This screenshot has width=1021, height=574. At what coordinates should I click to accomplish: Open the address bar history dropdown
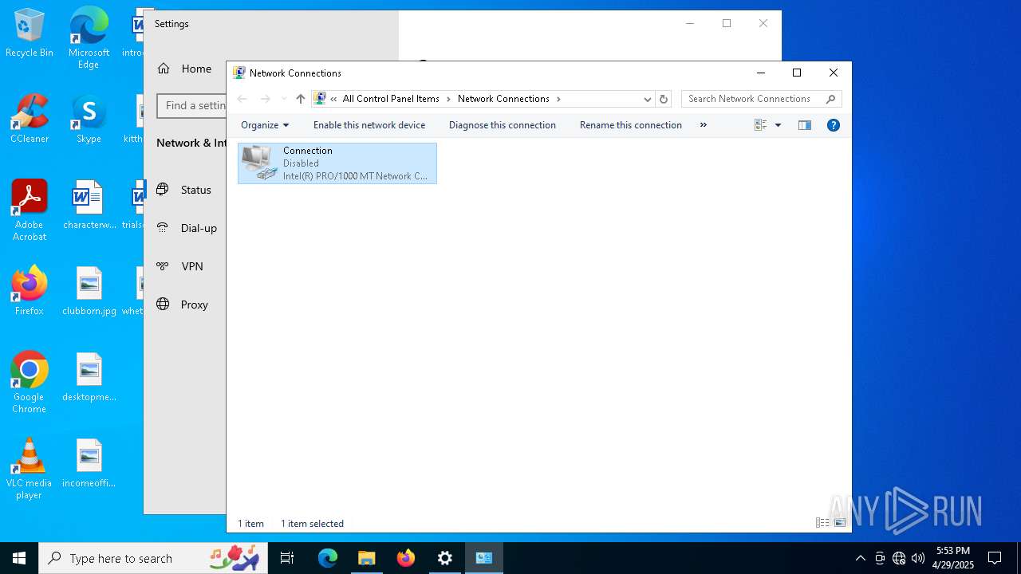(x=647, y=99)
